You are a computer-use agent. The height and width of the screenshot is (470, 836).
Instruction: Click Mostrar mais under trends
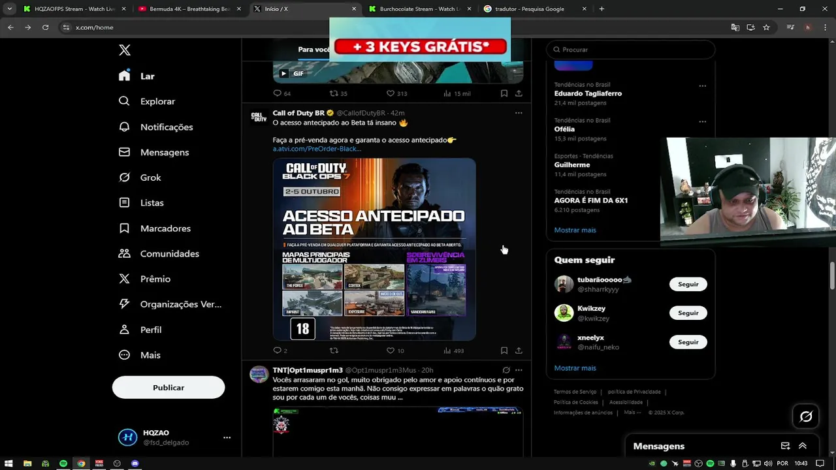point(575,230)
